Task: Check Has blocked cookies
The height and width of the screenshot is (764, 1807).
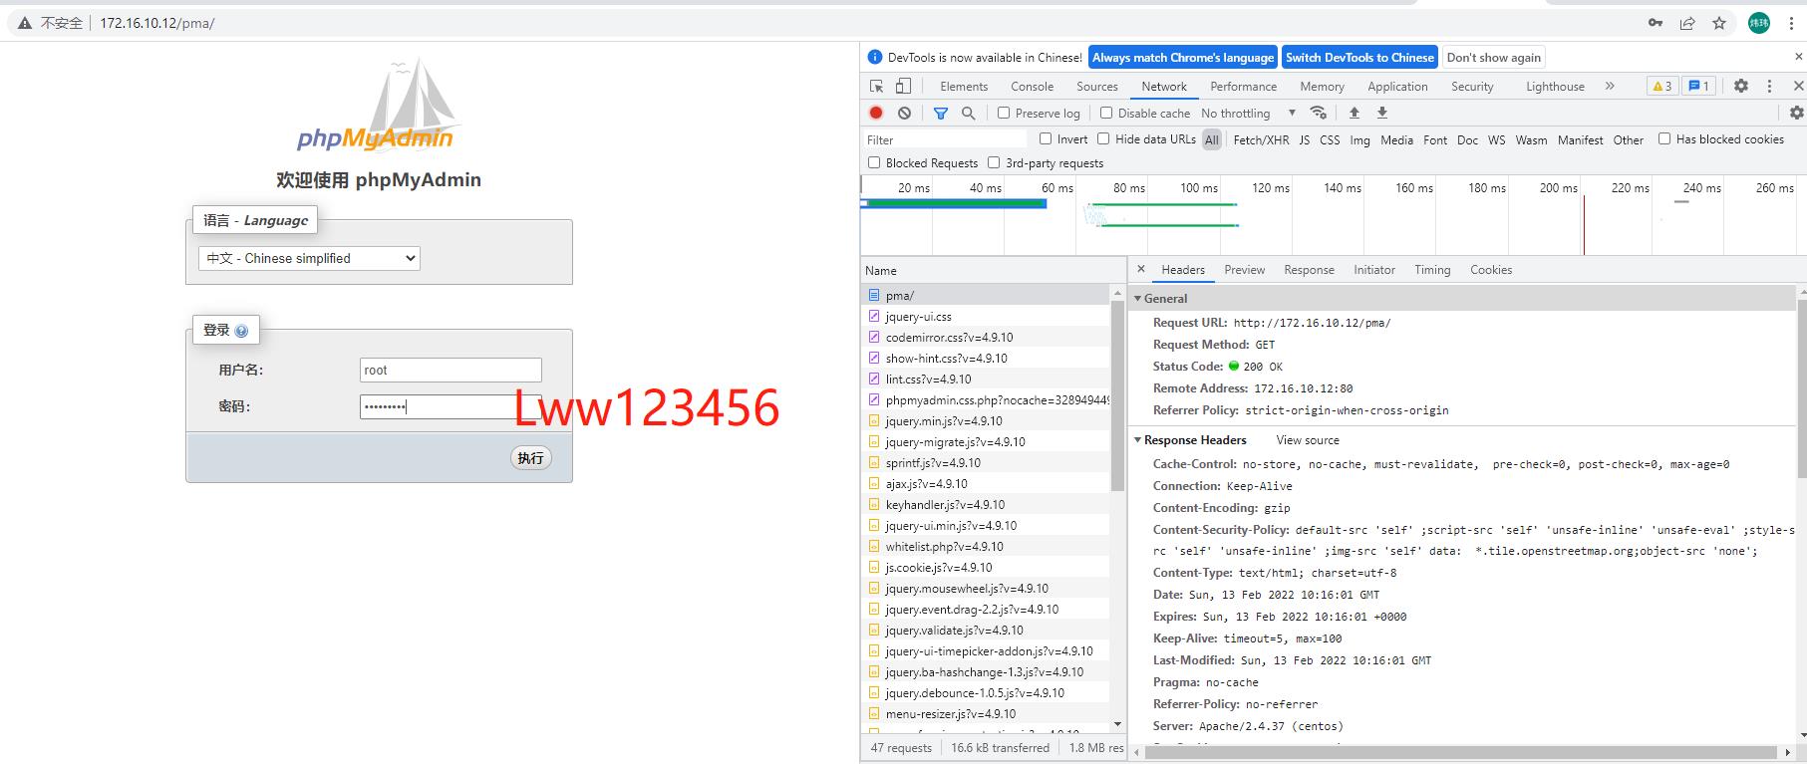Action: 1664,138
